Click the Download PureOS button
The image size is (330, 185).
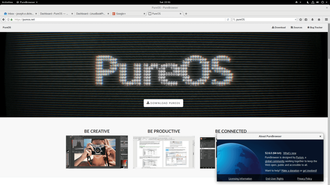click(163, 103)
